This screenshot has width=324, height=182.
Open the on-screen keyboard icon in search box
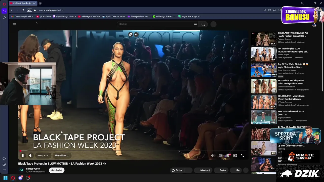pos(195,24)
